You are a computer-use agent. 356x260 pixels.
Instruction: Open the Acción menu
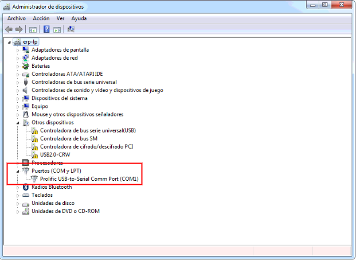click(x=41, y=18)
